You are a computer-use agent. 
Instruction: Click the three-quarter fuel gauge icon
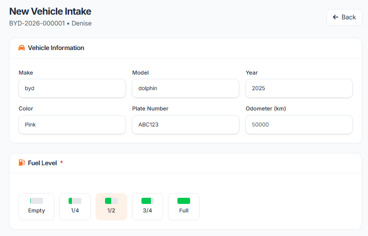pyautogui.click(x=148, y=201)
